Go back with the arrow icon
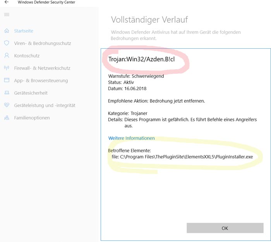This screenshot has width=271, height=242. point(7,2)
